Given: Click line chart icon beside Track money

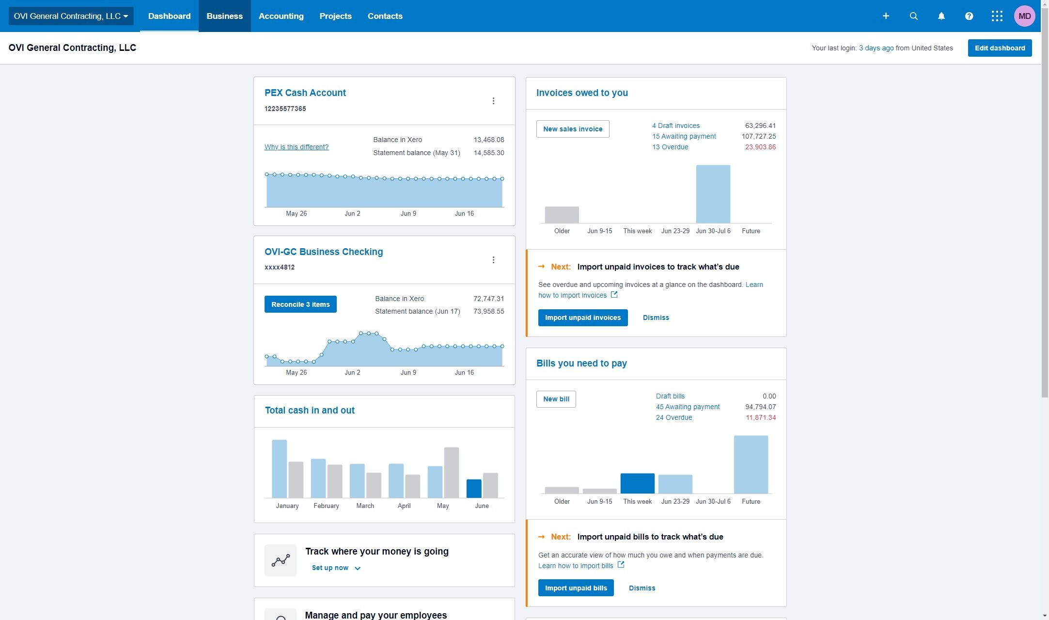Looking at the screenshot, I should (x=281, y=560).
